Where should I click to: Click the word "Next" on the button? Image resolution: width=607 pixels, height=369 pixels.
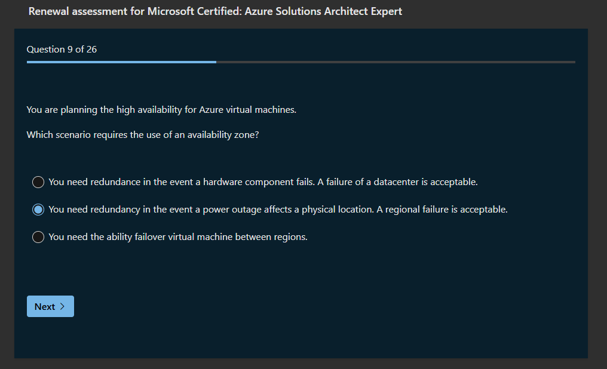(45, 306)
